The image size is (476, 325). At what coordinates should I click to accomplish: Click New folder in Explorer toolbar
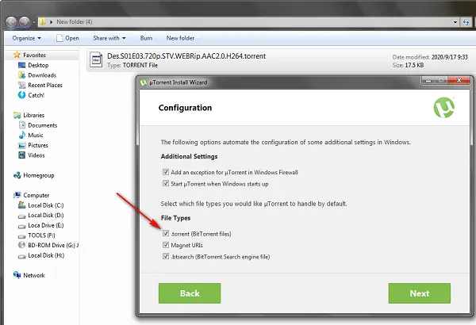[180, 38]
